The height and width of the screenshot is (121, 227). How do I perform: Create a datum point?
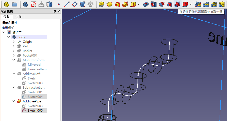59,5
